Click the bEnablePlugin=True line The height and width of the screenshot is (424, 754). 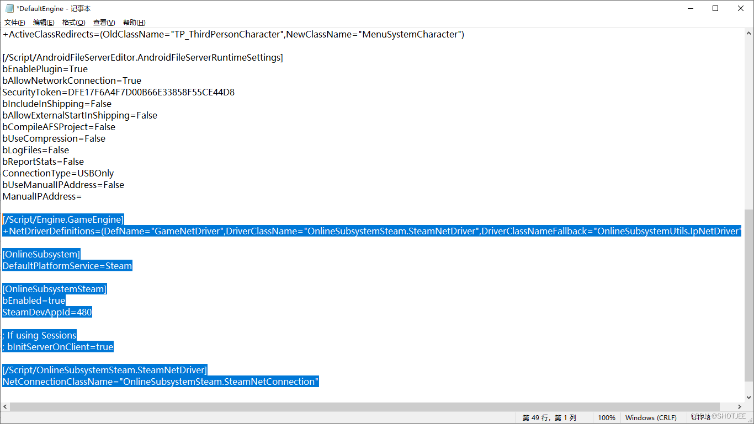(45, 69)
